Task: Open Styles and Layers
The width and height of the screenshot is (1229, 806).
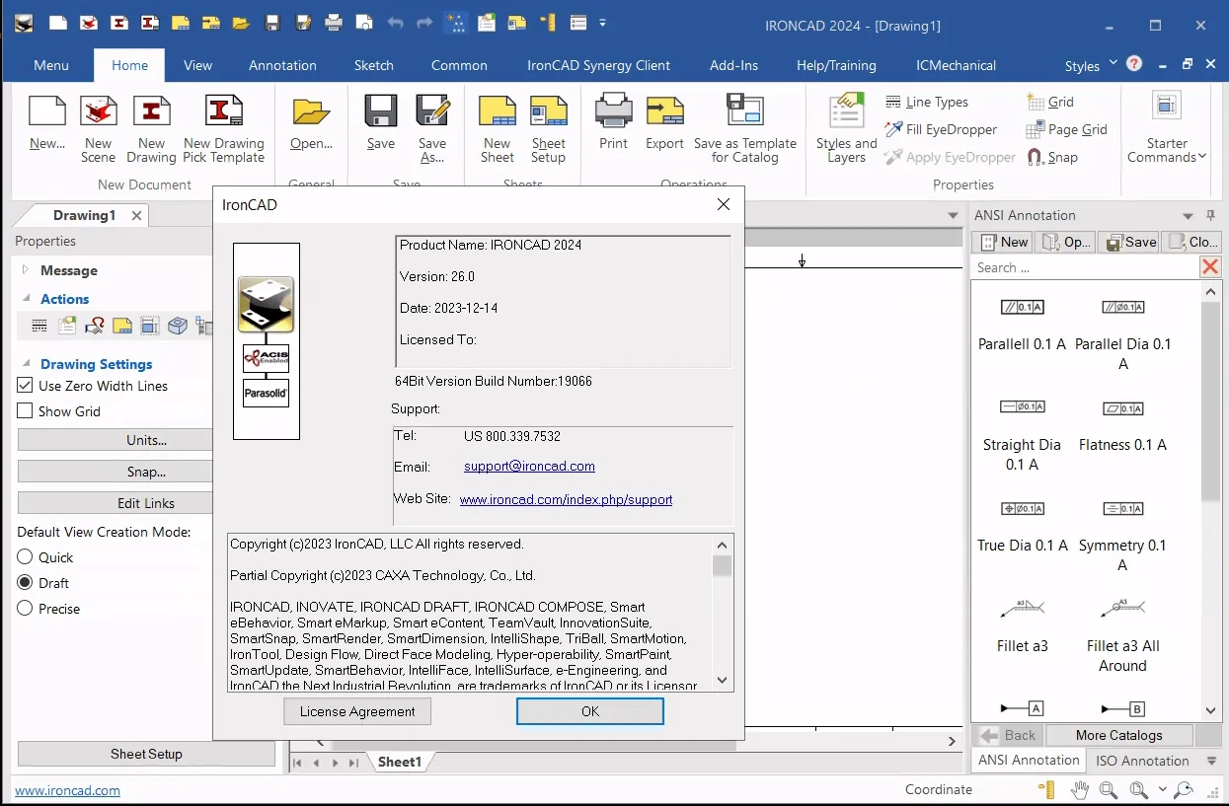Action: coord(846,129)
